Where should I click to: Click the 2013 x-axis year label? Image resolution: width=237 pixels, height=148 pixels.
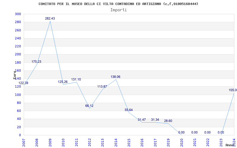point(103,142)
